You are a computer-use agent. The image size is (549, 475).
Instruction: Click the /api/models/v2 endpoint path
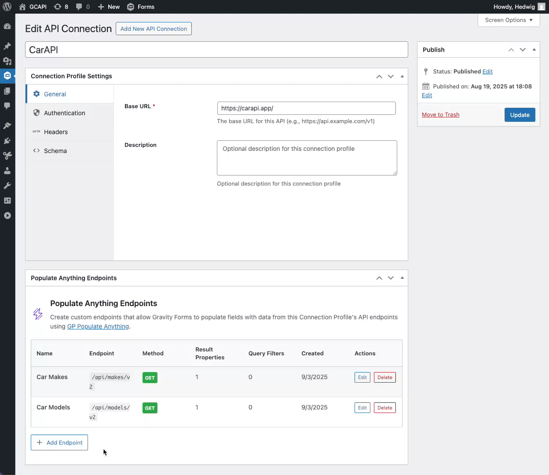click(110, 412)
